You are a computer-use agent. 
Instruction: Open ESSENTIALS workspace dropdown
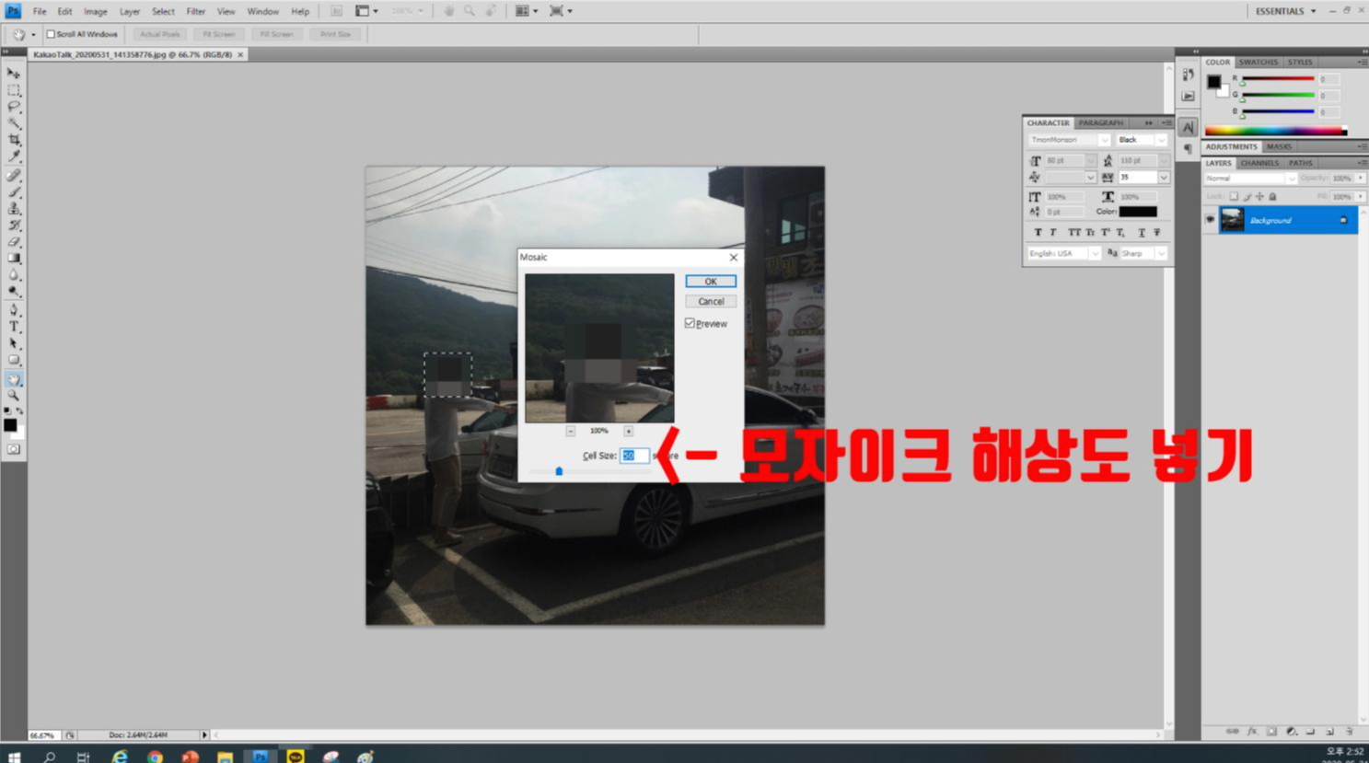point(1285,11)
